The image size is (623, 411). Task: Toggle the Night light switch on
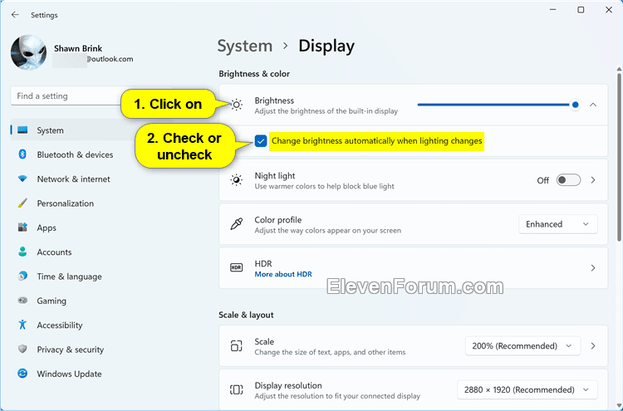tap(568, 180)
